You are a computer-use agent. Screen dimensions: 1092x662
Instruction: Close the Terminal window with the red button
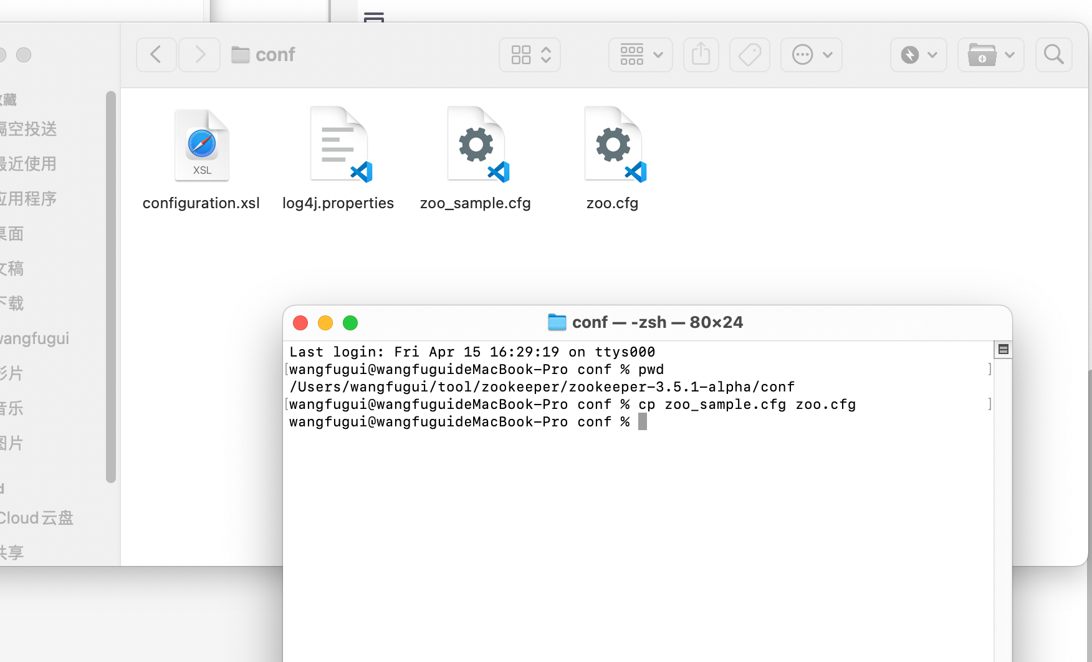(300, 323)
